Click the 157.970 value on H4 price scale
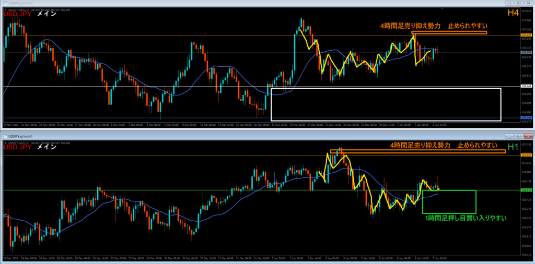The width and height of the screenshot is (535, 264). [x=526, y=10]
